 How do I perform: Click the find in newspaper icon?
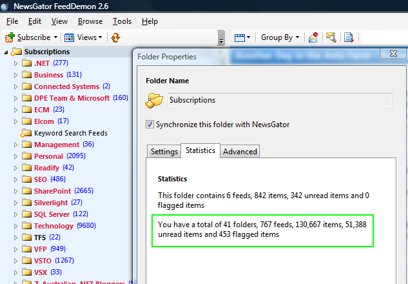click(331, 37)
